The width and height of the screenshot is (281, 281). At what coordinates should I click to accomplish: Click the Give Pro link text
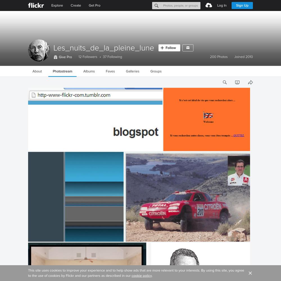coord(65,57)
